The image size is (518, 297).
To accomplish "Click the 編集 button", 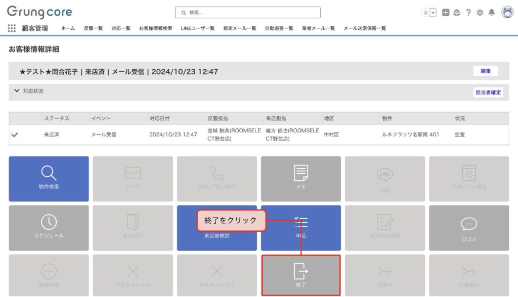I will pyautogui.click(x=486, y=71).
